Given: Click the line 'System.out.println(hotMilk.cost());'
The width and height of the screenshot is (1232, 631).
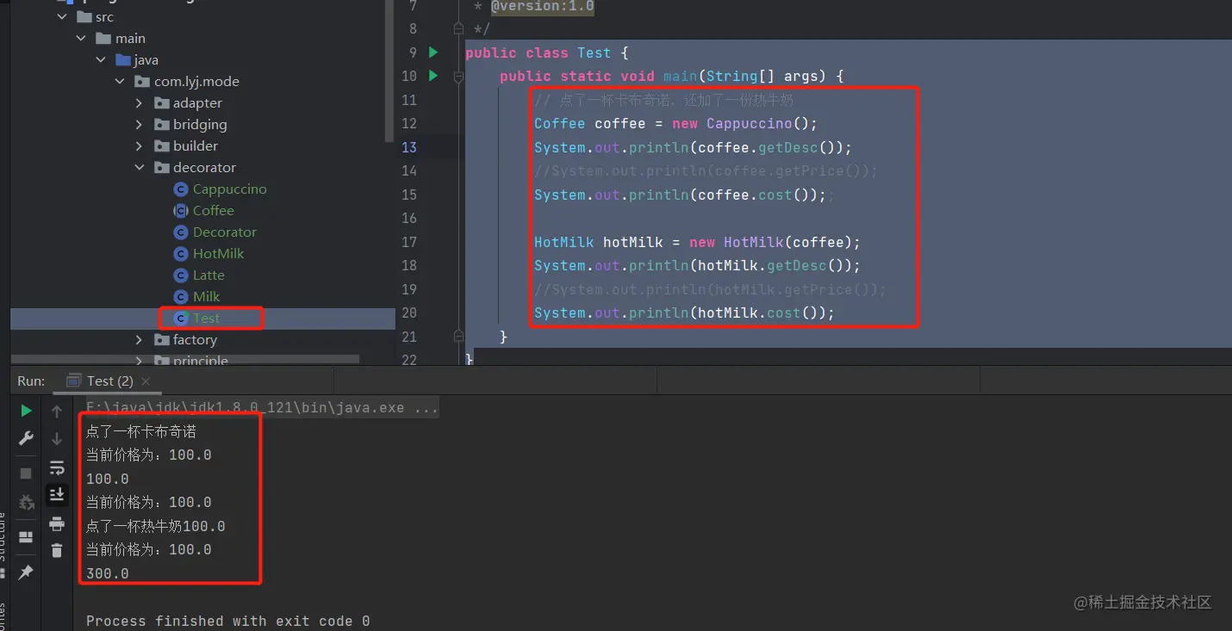Looking at the screenshot, I should pyautogui.click(x=684, y=312).
